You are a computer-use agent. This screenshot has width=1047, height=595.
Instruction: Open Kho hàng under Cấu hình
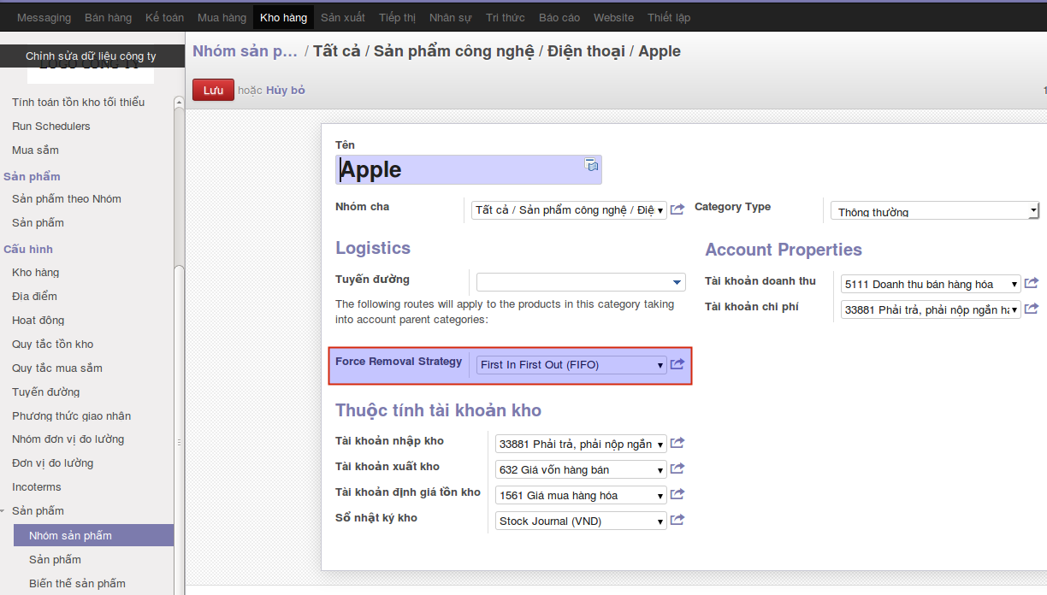(x=36, y=273)
